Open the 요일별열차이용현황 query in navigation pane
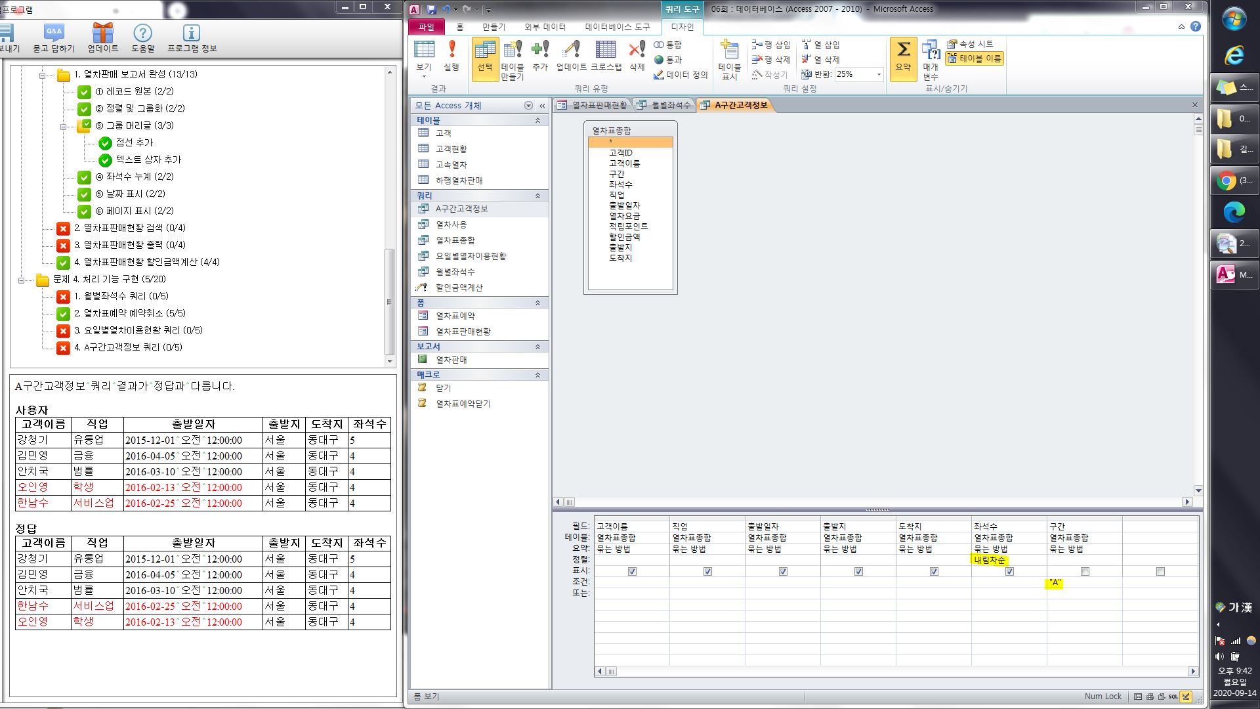The image size is (1260, 709). coord(471,256)
